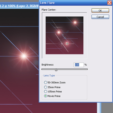Click the flare center crosshair in preview
This screenshot has width=113, height=113.
coord(67,44)
